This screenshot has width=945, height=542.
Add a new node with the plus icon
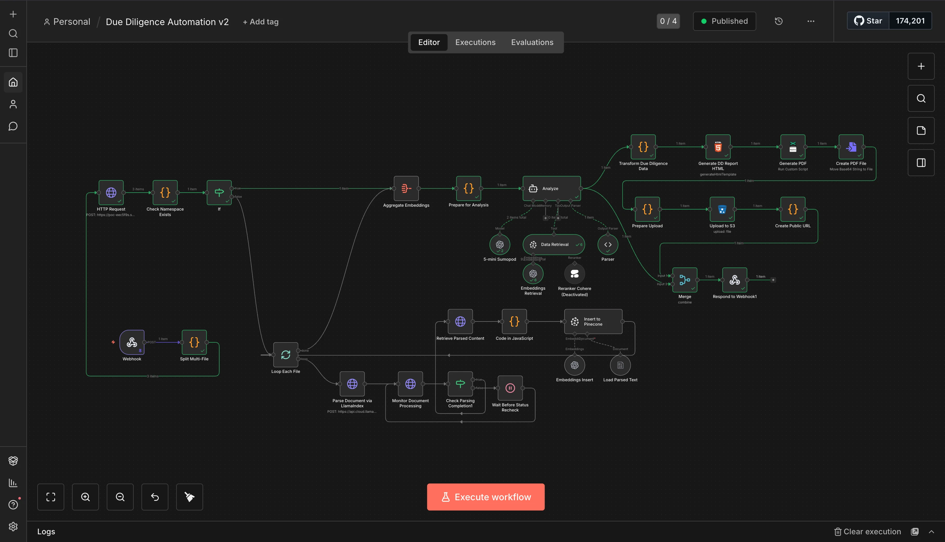pyautogui.click(x=921, y=66)
